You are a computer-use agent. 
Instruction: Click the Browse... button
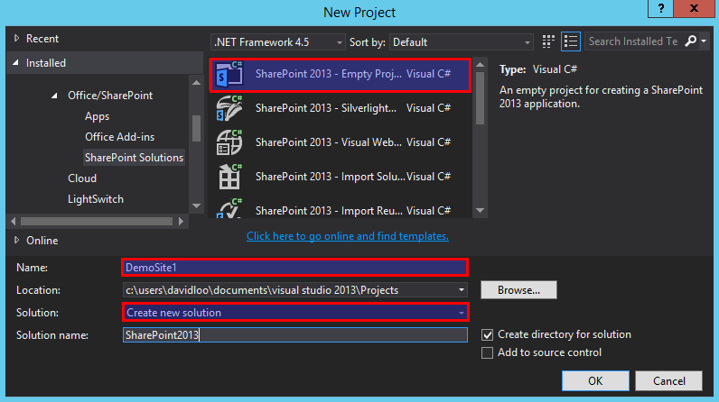click(518, 290)
